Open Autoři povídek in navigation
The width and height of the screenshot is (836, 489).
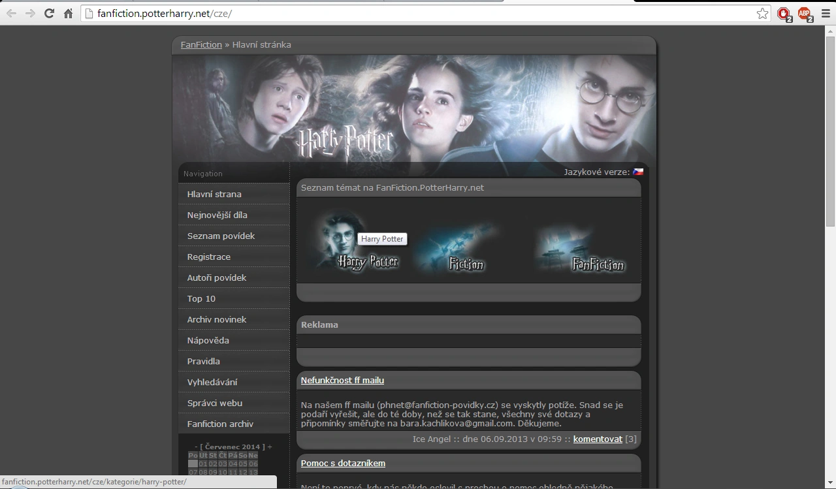[234, 277]
